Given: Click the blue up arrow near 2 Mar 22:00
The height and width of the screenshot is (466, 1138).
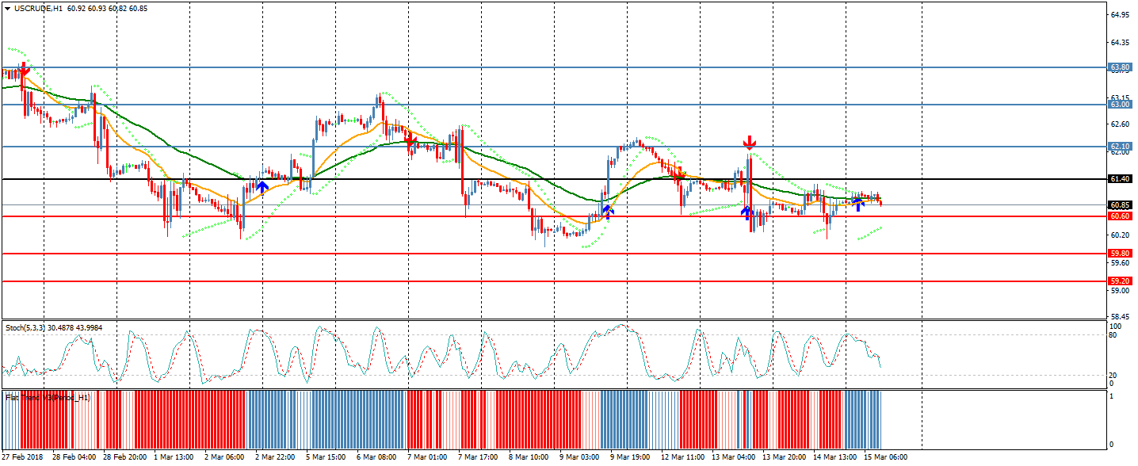Looking at the screenshot, I should pos(262,187).
